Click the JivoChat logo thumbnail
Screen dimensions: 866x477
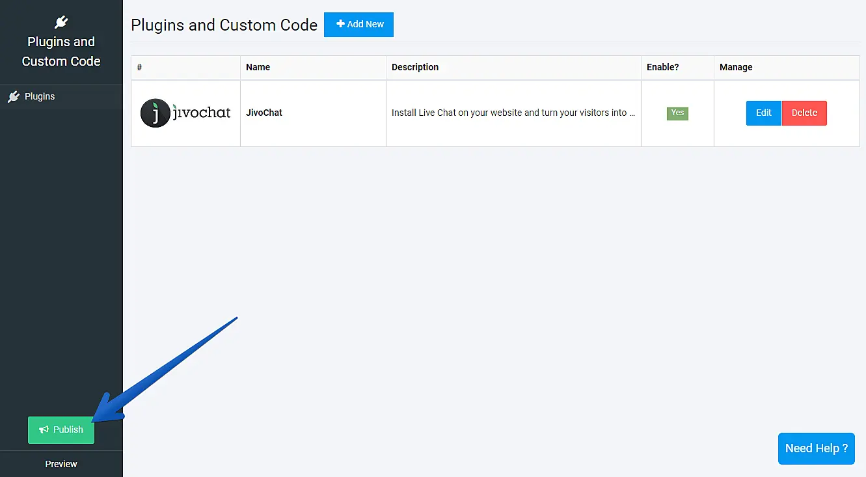185,113
